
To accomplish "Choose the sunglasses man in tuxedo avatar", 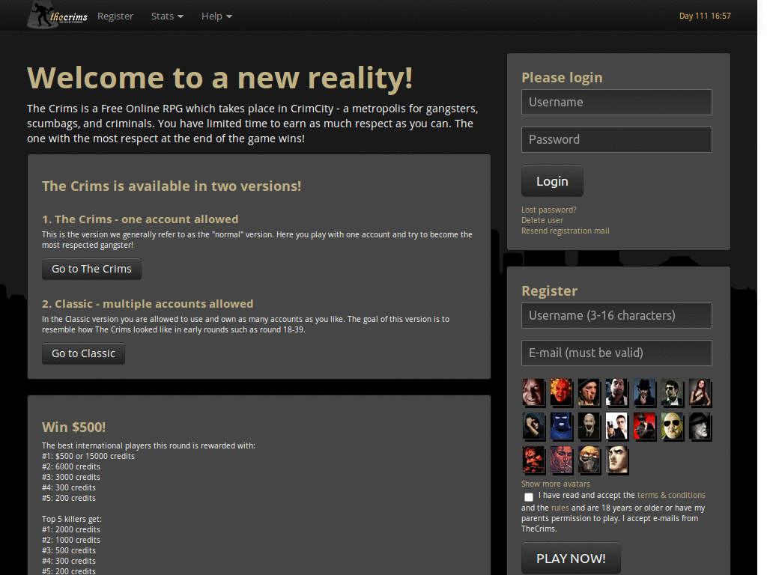I will point(672,392).
